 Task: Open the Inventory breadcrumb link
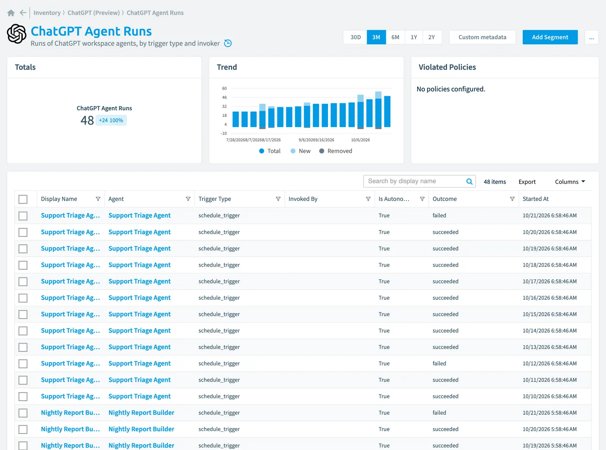coord(47,13)
